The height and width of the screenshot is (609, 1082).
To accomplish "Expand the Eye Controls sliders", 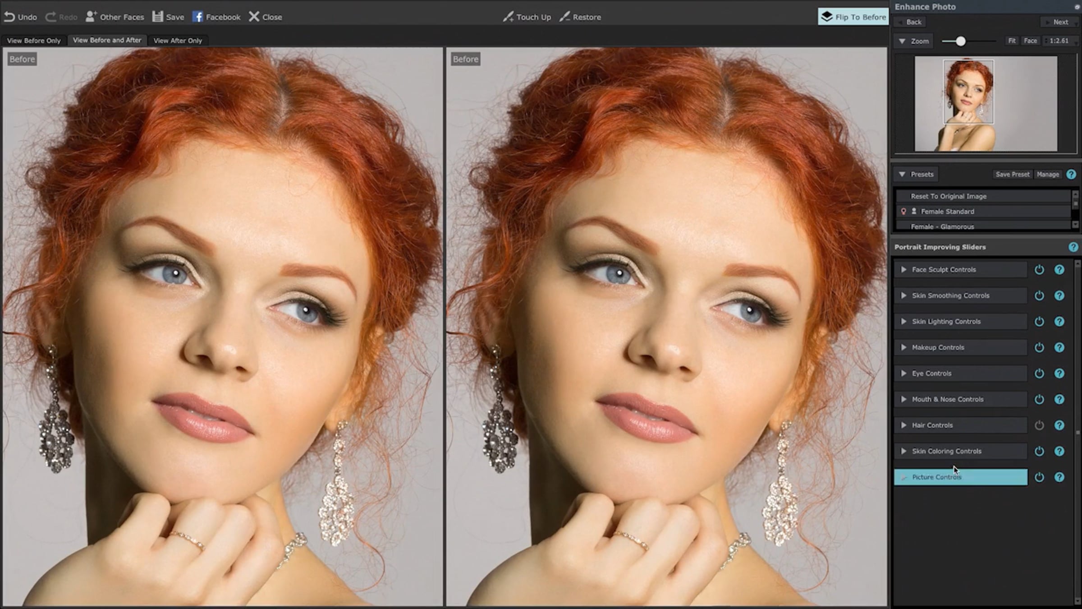I will click(x=903, y=374).
